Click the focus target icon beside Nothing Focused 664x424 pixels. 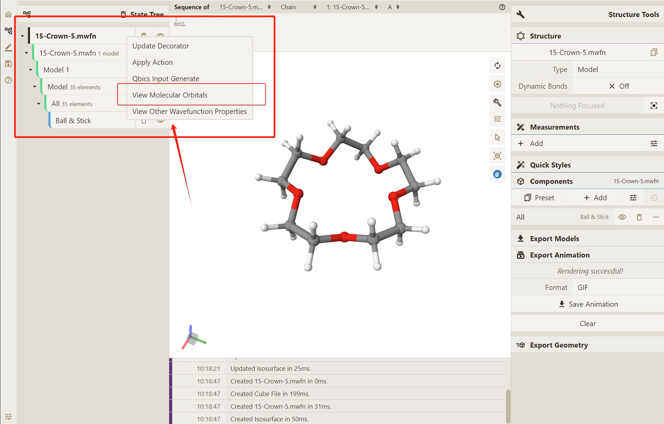653,106
